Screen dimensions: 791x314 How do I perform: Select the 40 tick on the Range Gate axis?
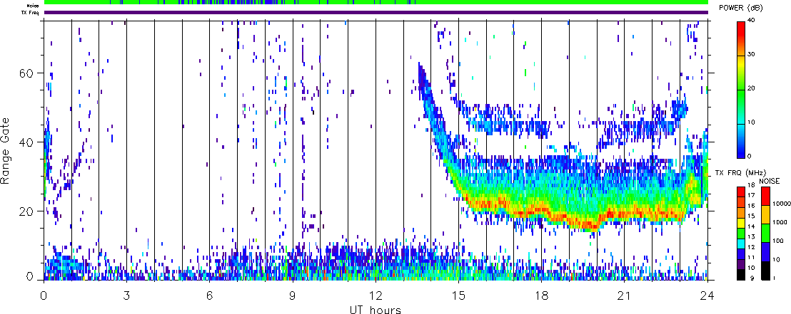click(x=28, y=142)
